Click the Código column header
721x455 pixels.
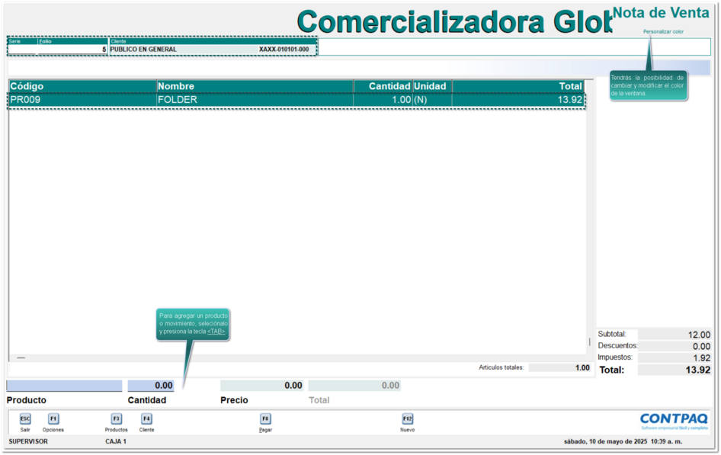[83, 86]
